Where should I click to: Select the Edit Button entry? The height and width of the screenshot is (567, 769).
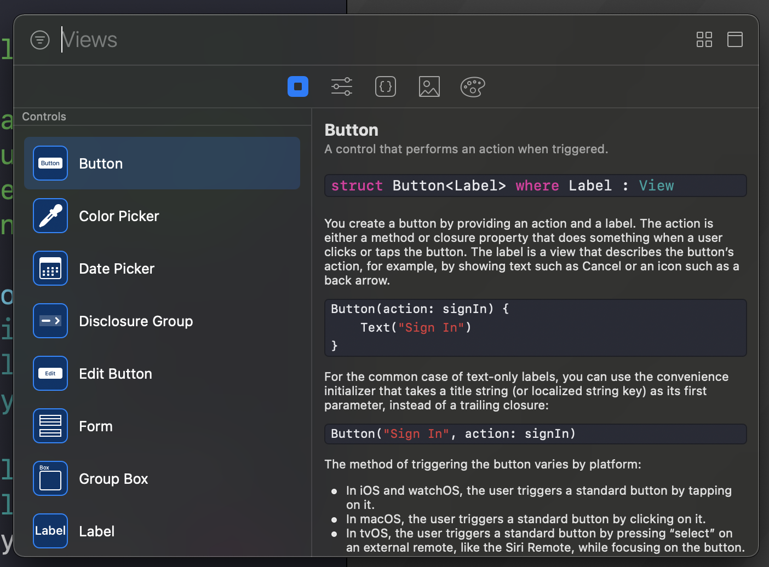pos(162,373)
